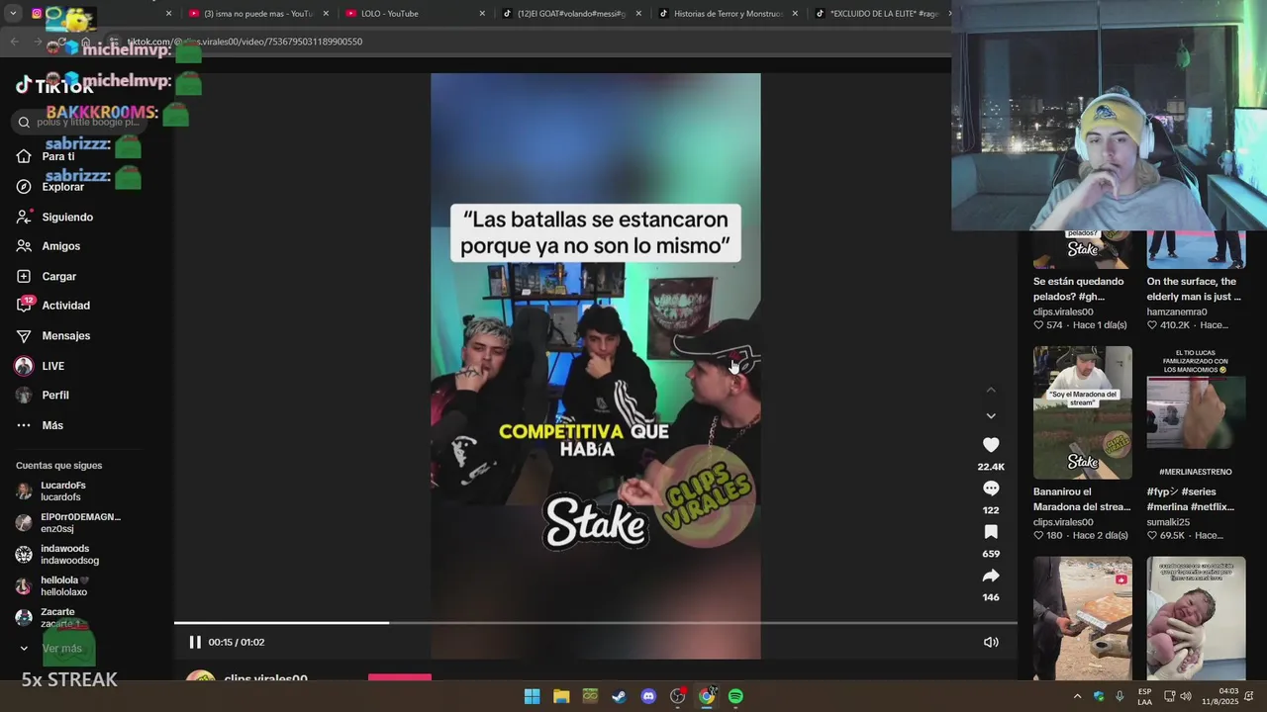
Task: Show hidden system tray icons
Action: (x=1077, y=696)
